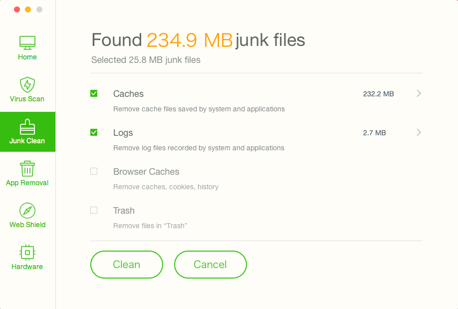The height and width of the screenshot is (309, 458).
Task: Expand the Logs details chevron
Action: point(419,132)
